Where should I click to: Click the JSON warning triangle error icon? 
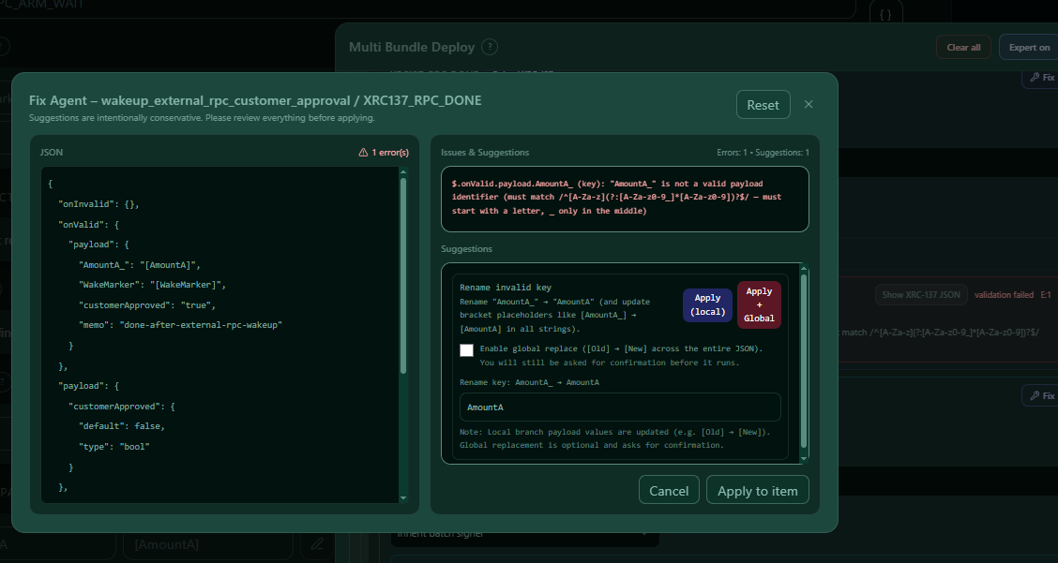363,153
